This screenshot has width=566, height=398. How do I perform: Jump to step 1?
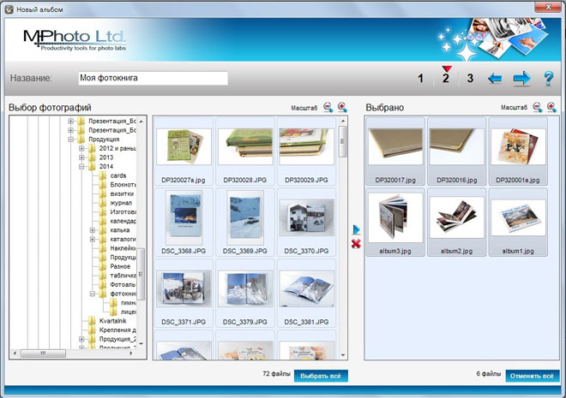(x=420, y=78)
